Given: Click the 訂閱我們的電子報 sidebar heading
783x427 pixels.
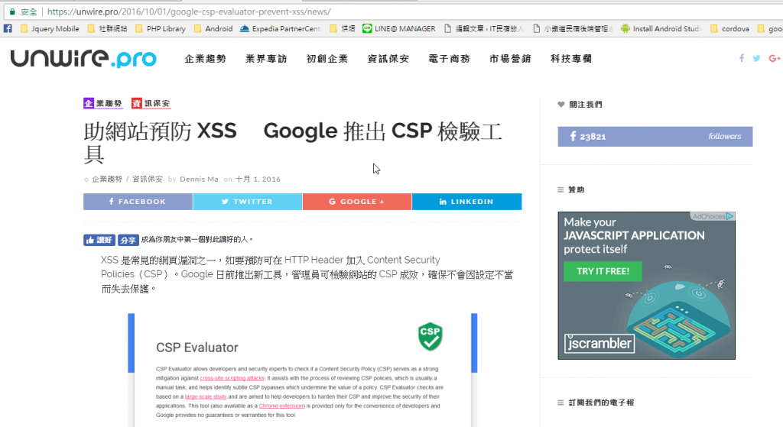Looking at the screenshot, I should (601, 403).
